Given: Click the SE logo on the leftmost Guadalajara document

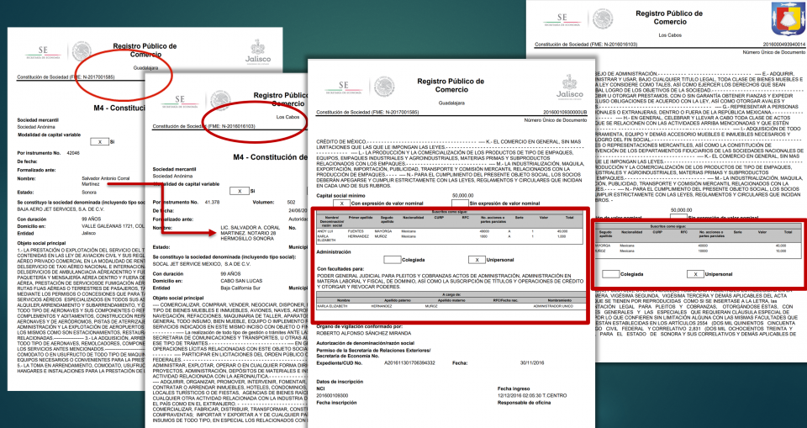Looking at the screenshot, I should 43,52.
